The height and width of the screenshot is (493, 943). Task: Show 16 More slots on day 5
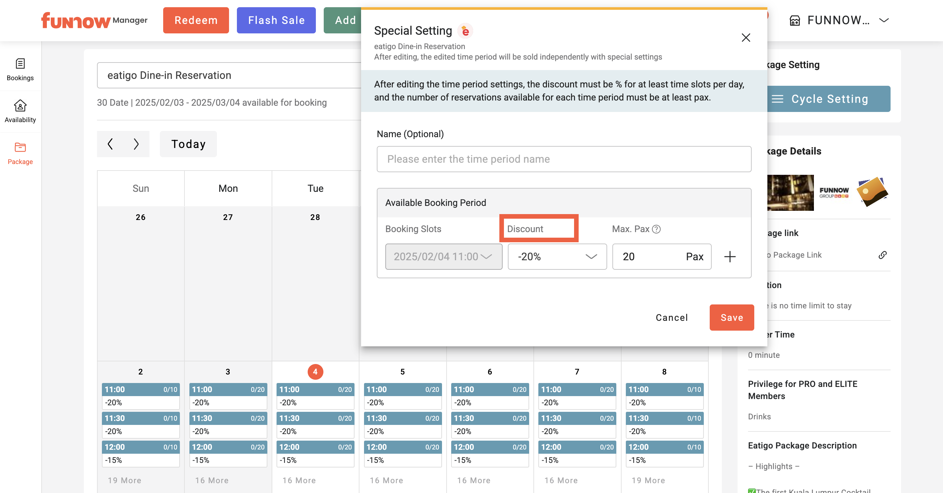pyautogui.click(x=386, y=481)
